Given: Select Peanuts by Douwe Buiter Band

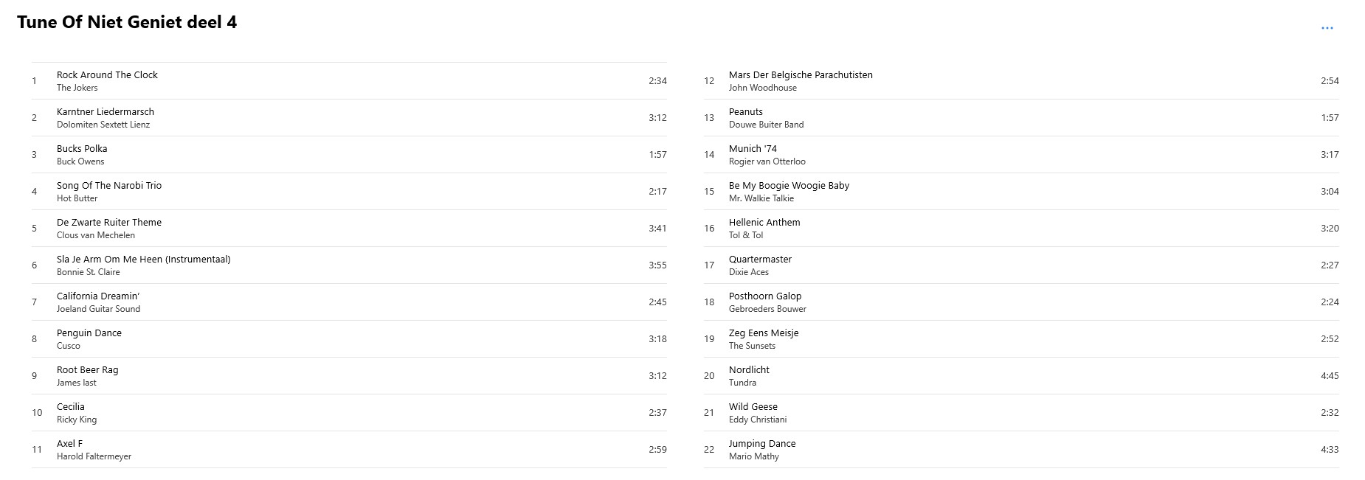Looking at the screenshot, I should (x=1021, y=118).
